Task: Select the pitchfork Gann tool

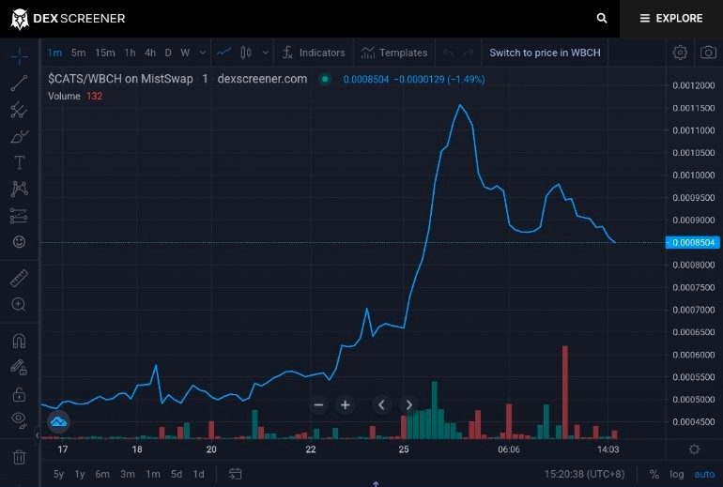Action: point(20,110)
